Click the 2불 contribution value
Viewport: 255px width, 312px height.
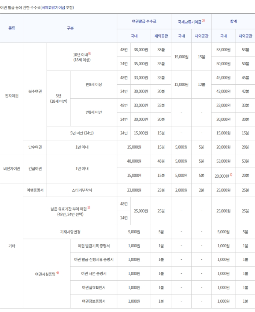202,190
